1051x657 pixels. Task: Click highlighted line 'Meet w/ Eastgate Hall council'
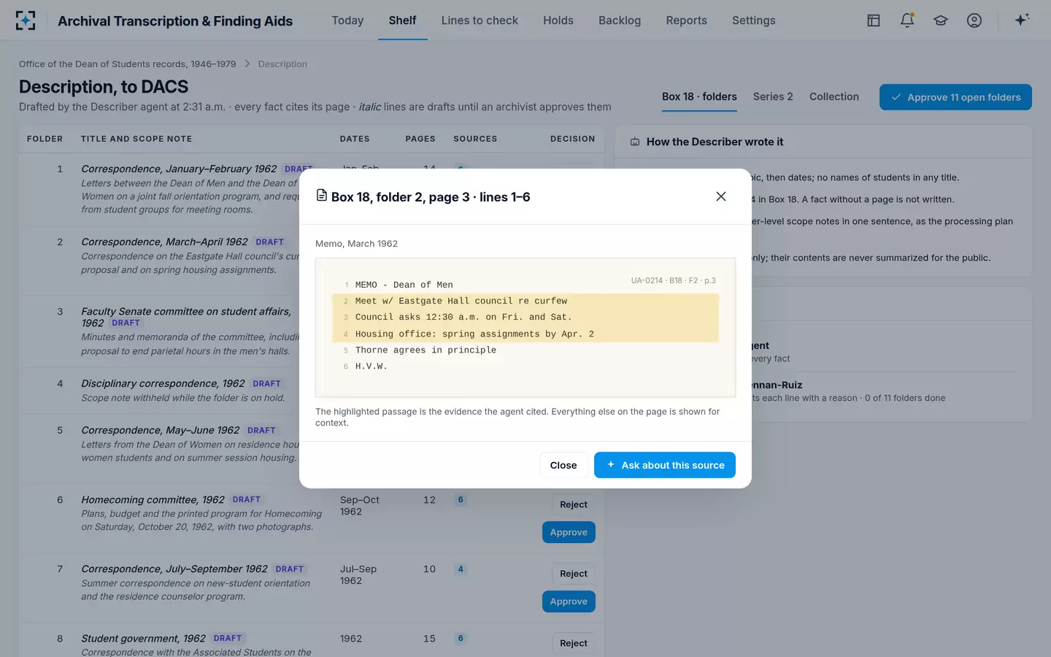[525, 301]
